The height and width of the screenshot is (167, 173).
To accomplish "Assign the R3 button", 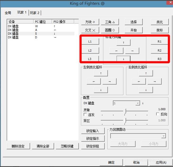I will 160,59.
